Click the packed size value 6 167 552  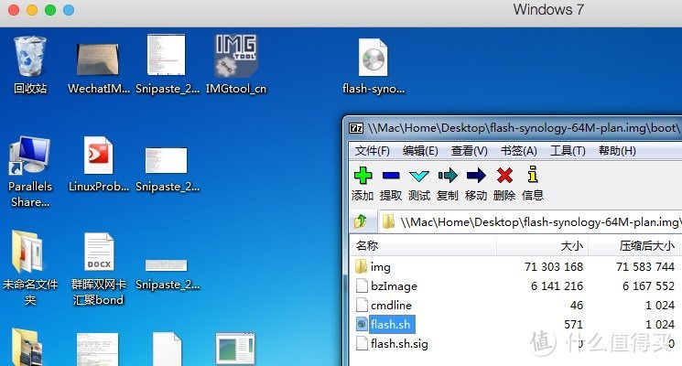[x=648, y=285]
